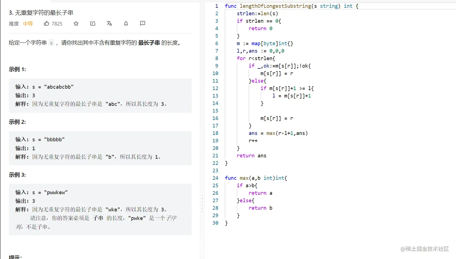This screenshot has width=456, height=259.
Task: Click the code line func max(a,b int)int{
Action: (x=256, y=178)
